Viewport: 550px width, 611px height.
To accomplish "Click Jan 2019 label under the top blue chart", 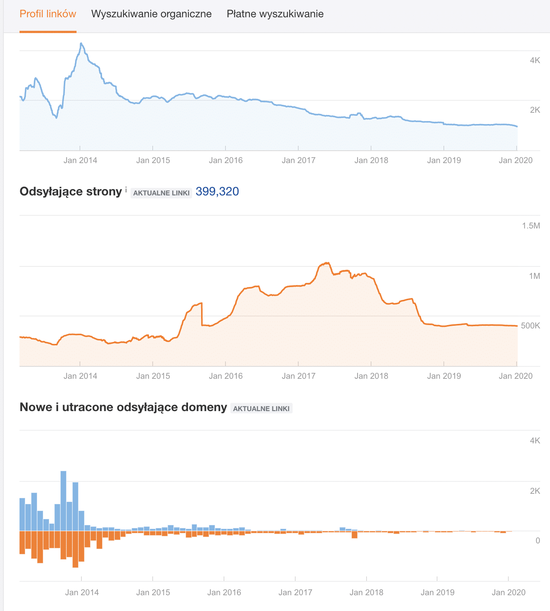I will [444, 160].
